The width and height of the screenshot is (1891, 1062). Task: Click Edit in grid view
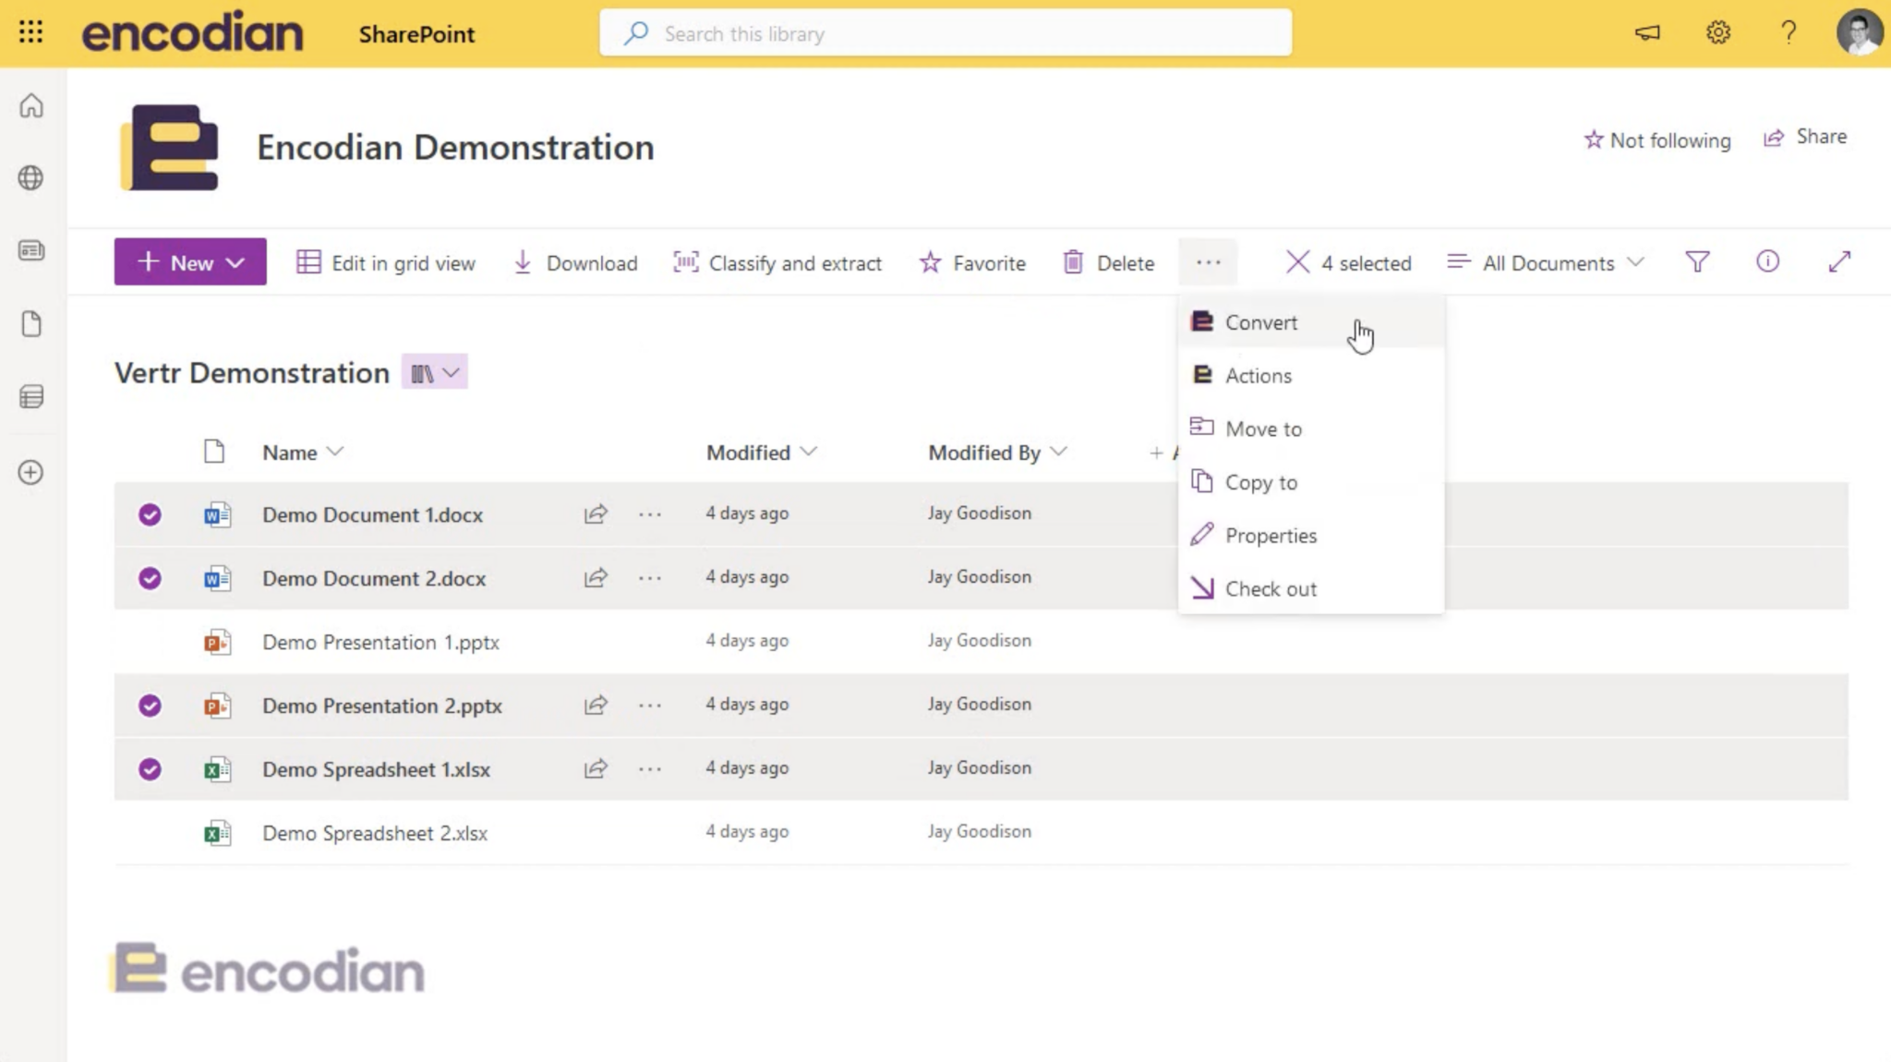pos(386,262)
